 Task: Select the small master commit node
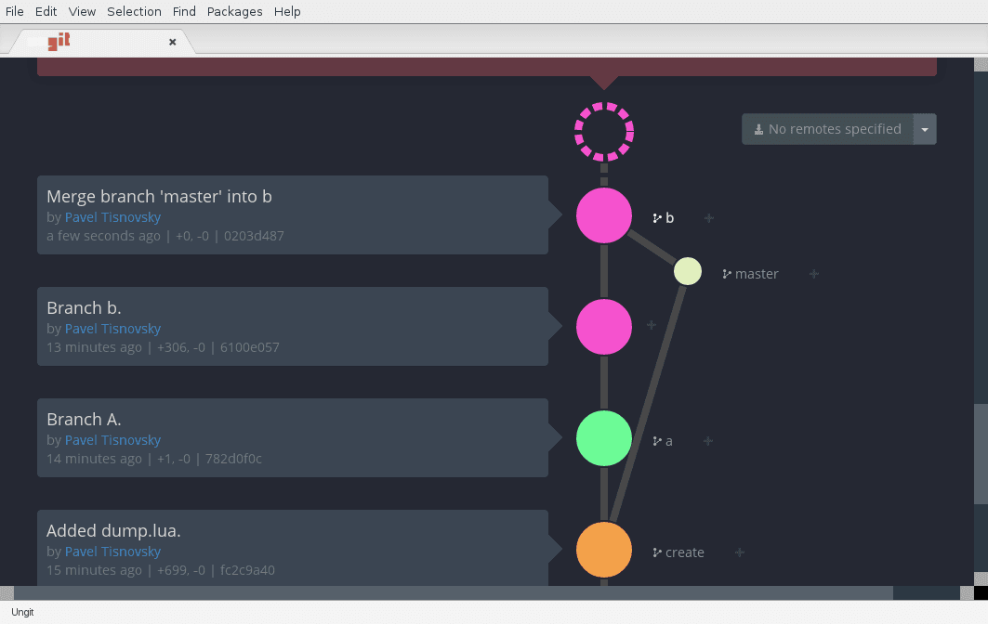[x=688, y=271]
